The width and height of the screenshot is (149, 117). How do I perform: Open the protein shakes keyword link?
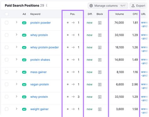[x=40, y=60]
